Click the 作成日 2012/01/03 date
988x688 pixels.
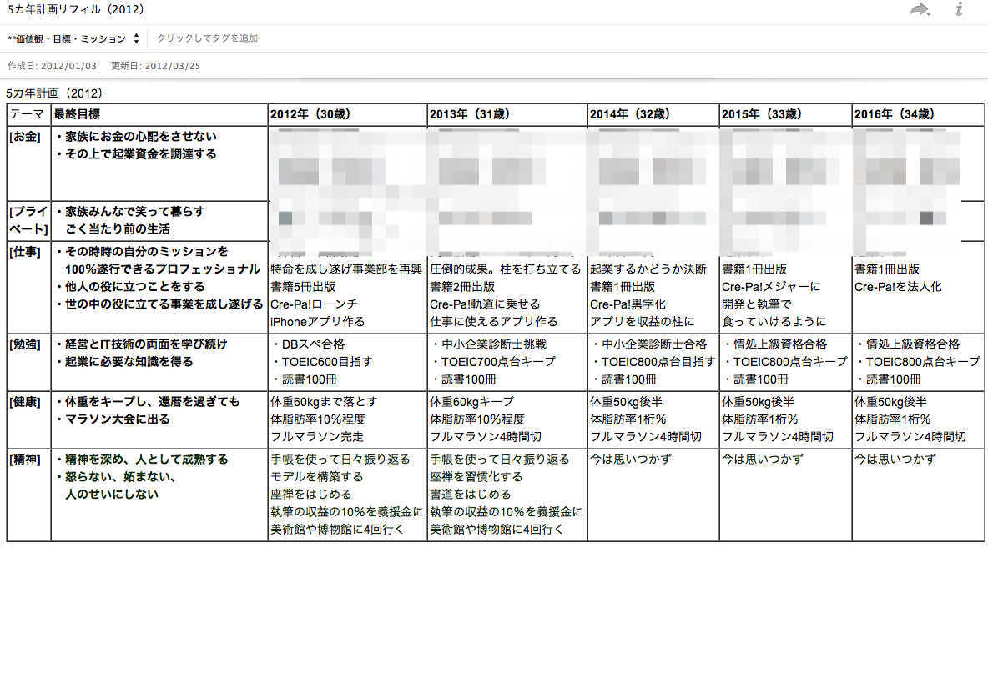[x=52, y=66]
